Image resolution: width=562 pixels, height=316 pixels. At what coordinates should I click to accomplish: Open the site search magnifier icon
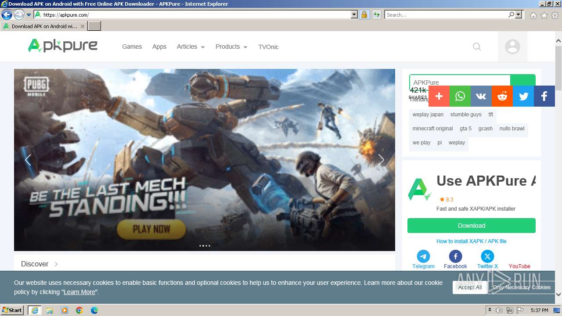pyautogui.click(x=477, y=47)
